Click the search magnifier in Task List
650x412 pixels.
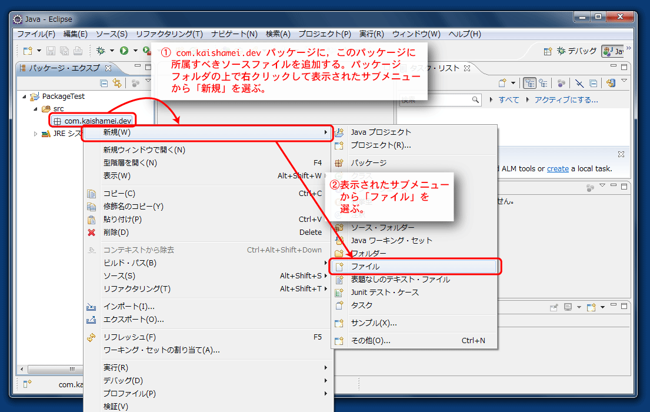pos(475,99)
